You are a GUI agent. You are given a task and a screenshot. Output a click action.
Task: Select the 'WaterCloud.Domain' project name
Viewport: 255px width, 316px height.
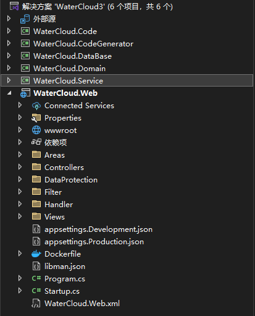[x=70, y=69]
